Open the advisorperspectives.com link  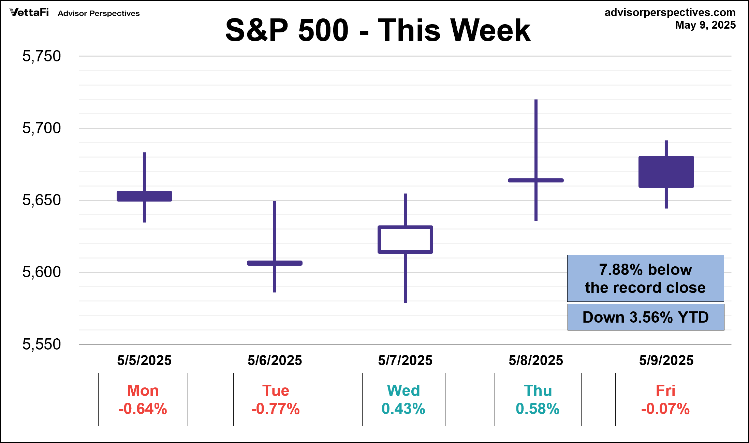670,13
